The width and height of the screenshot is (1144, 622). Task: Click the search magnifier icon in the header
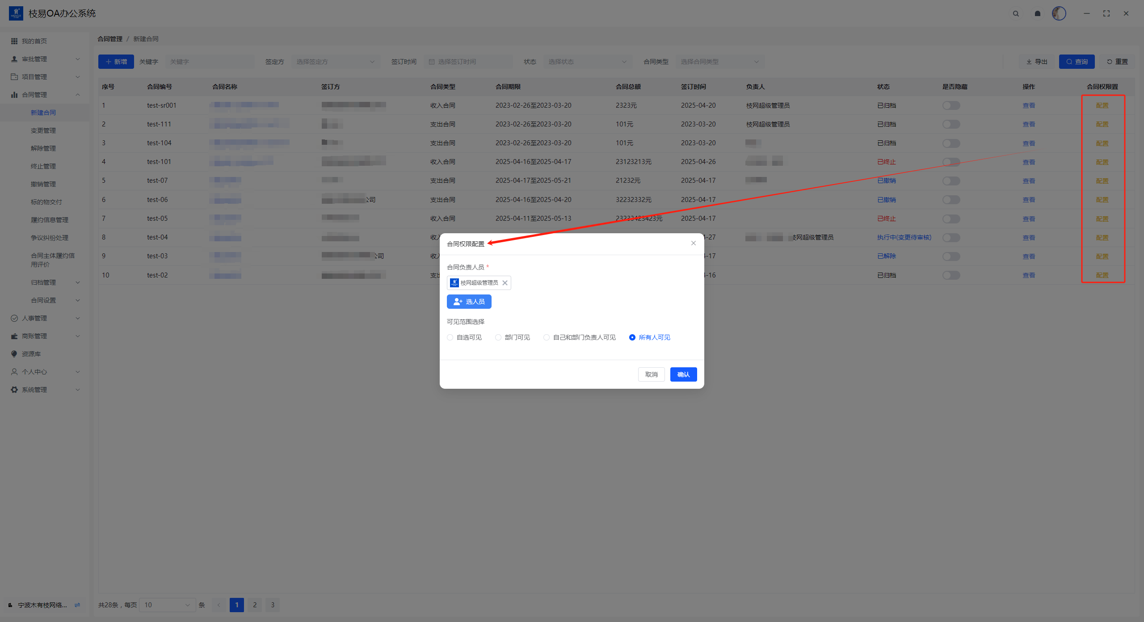click(1016, 14)
